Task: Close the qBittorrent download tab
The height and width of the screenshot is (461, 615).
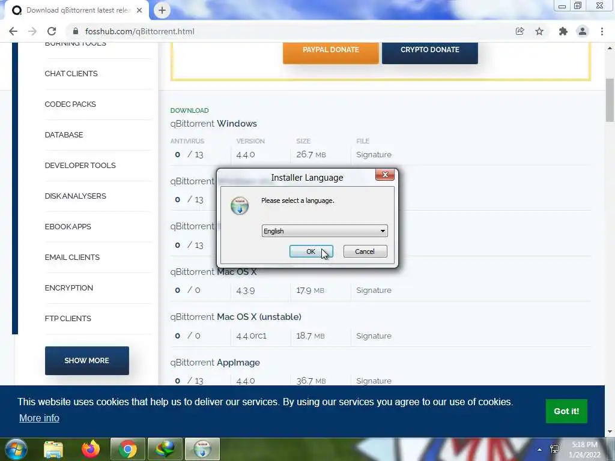Action: tap(139, 10)
